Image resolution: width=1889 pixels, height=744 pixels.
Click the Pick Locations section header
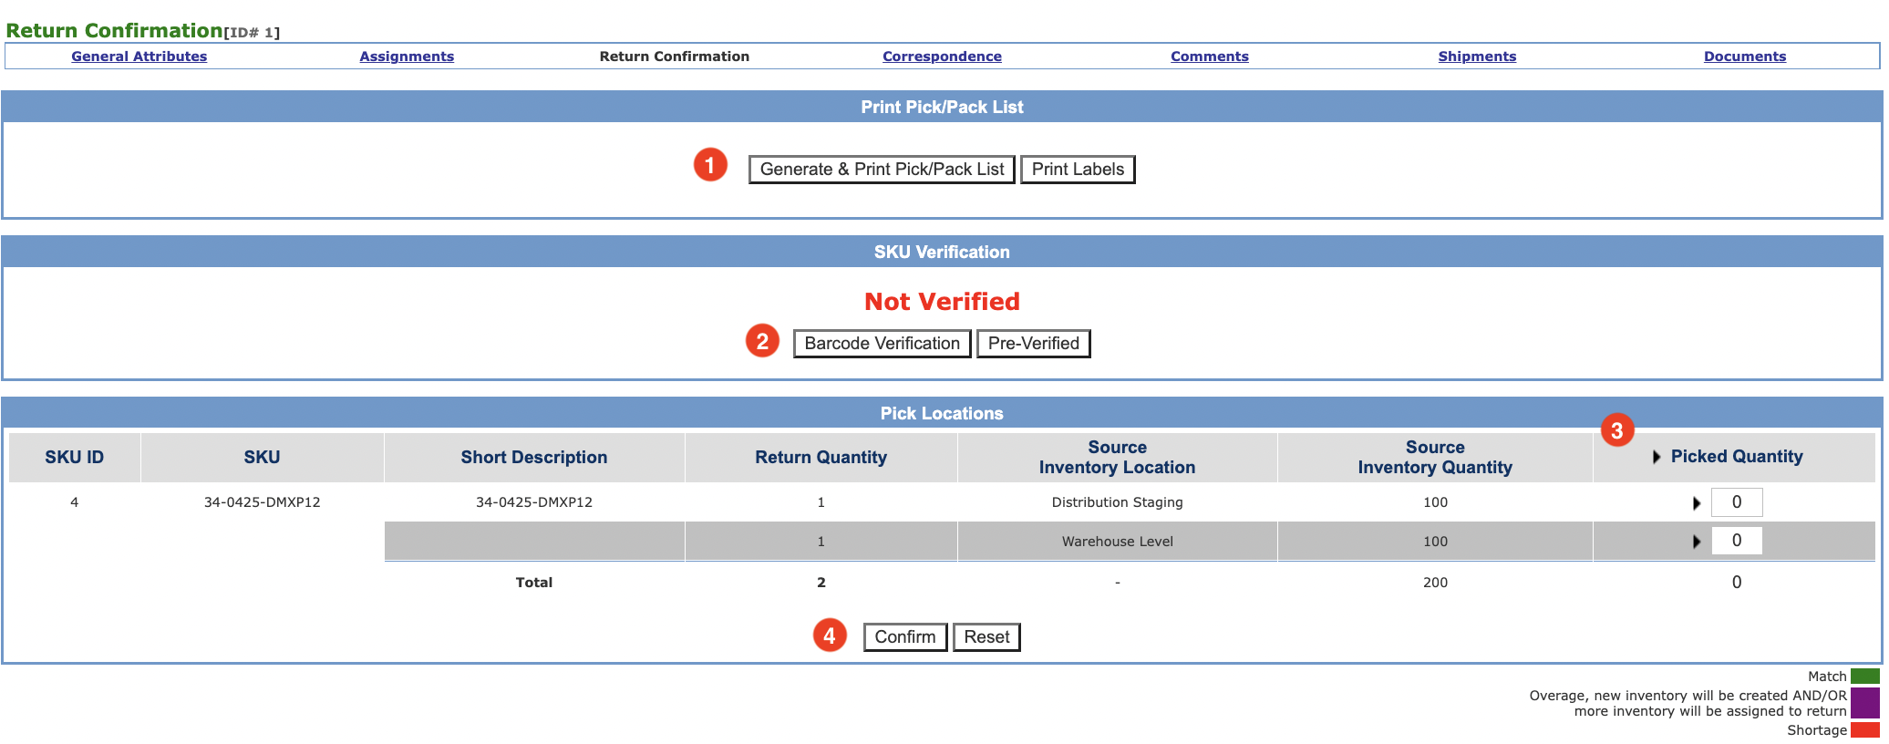coord(942,413)
